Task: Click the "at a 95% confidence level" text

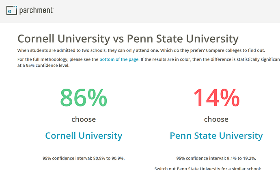Action: point(45,65)
